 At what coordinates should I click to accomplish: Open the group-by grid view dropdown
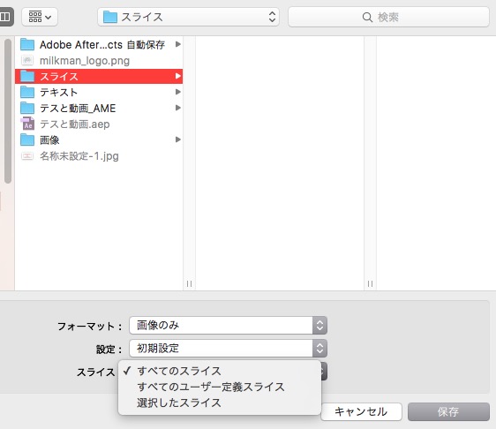pyautogui.click(x=40, y=17)
